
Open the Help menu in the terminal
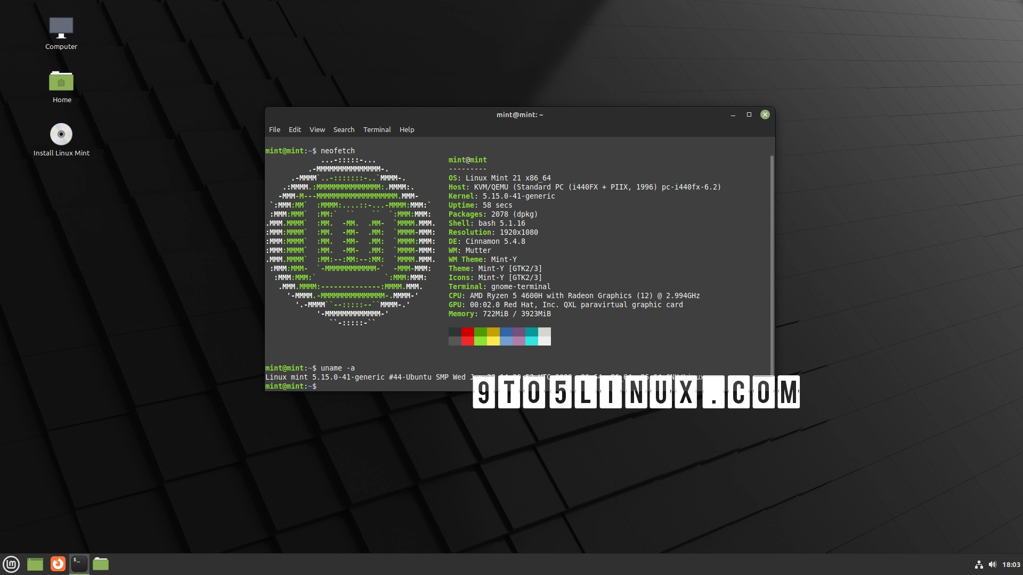click(407, 129)
